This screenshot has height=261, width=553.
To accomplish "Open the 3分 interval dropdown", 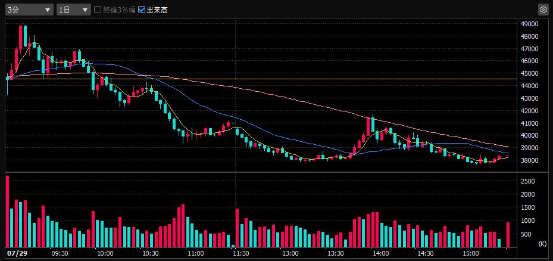I will click(29, 10).
